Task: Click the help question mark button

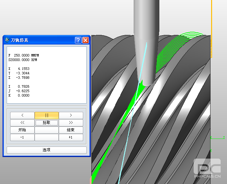Action: tap(78, 40)
